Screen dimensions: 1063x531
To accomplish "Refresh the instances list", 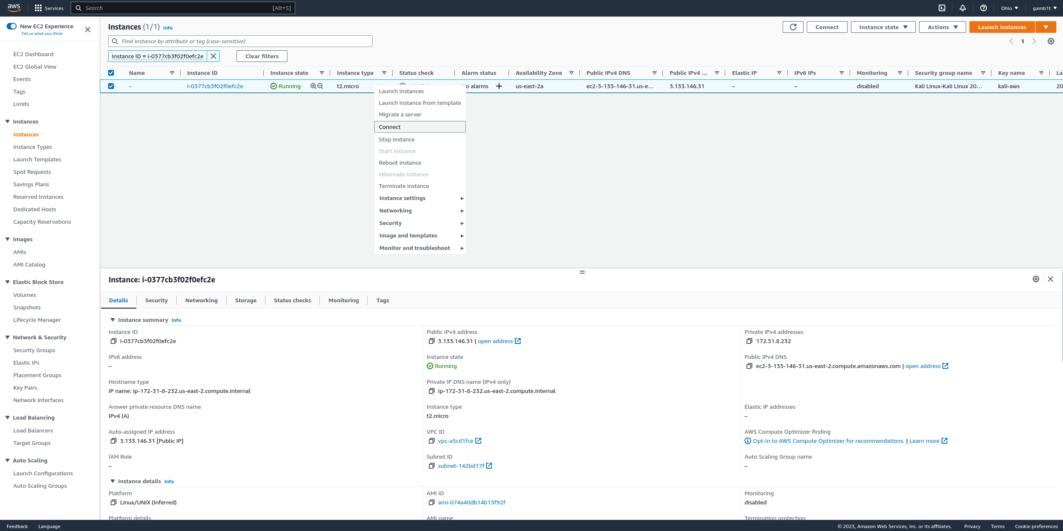I will [793, 27].
